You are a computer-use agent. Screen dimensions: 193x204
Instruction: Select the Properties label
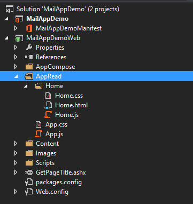(x=50, y=48)
